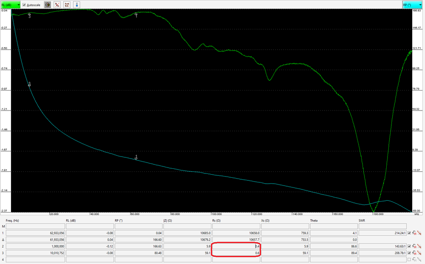Click the red peak-track icon for marker 2
This screenshot has width=425, height=264.
coord(419,246)
